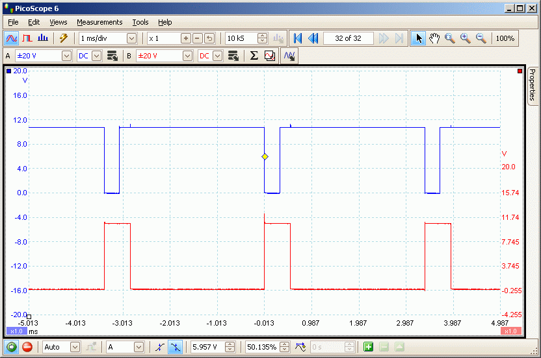
Task: Click the yellow trigger diamond marker
Action: [265, 157]
